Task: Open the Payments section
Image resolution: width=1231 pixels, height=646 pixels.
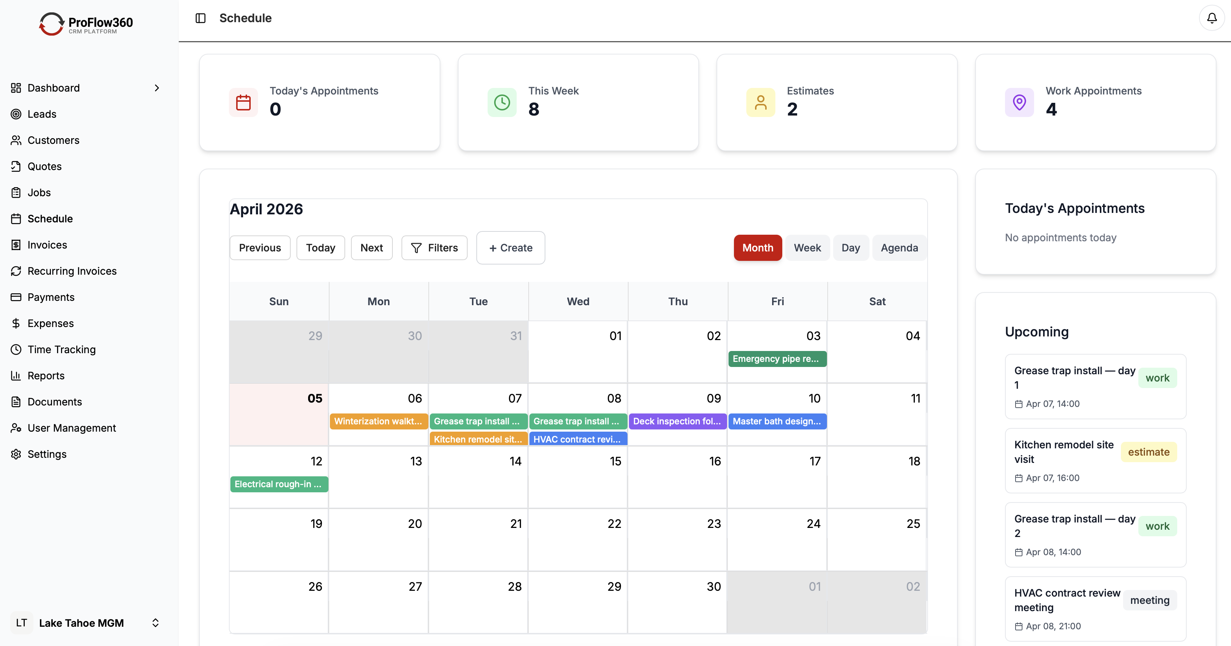Action: point(51,297)
